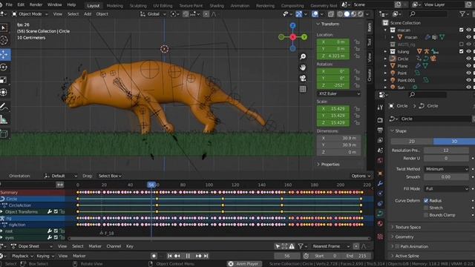Image resolution: width=475 pixels, height=267 pixels.
Task: Open the Fill Mode Full dropdown
Action: 447,188
